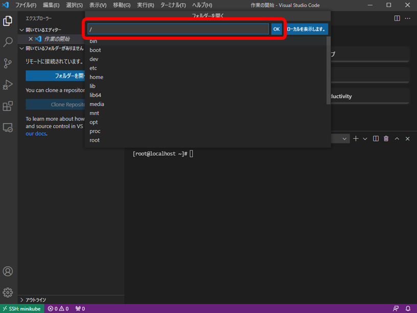Close the 作業の開始 editor entry
Image resolution: width=417 pixels, height=313 pixels.
pos(31,39)
